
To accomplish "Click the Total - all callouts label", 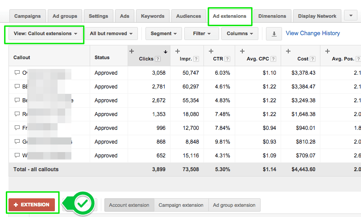I will tap(36, 169).
